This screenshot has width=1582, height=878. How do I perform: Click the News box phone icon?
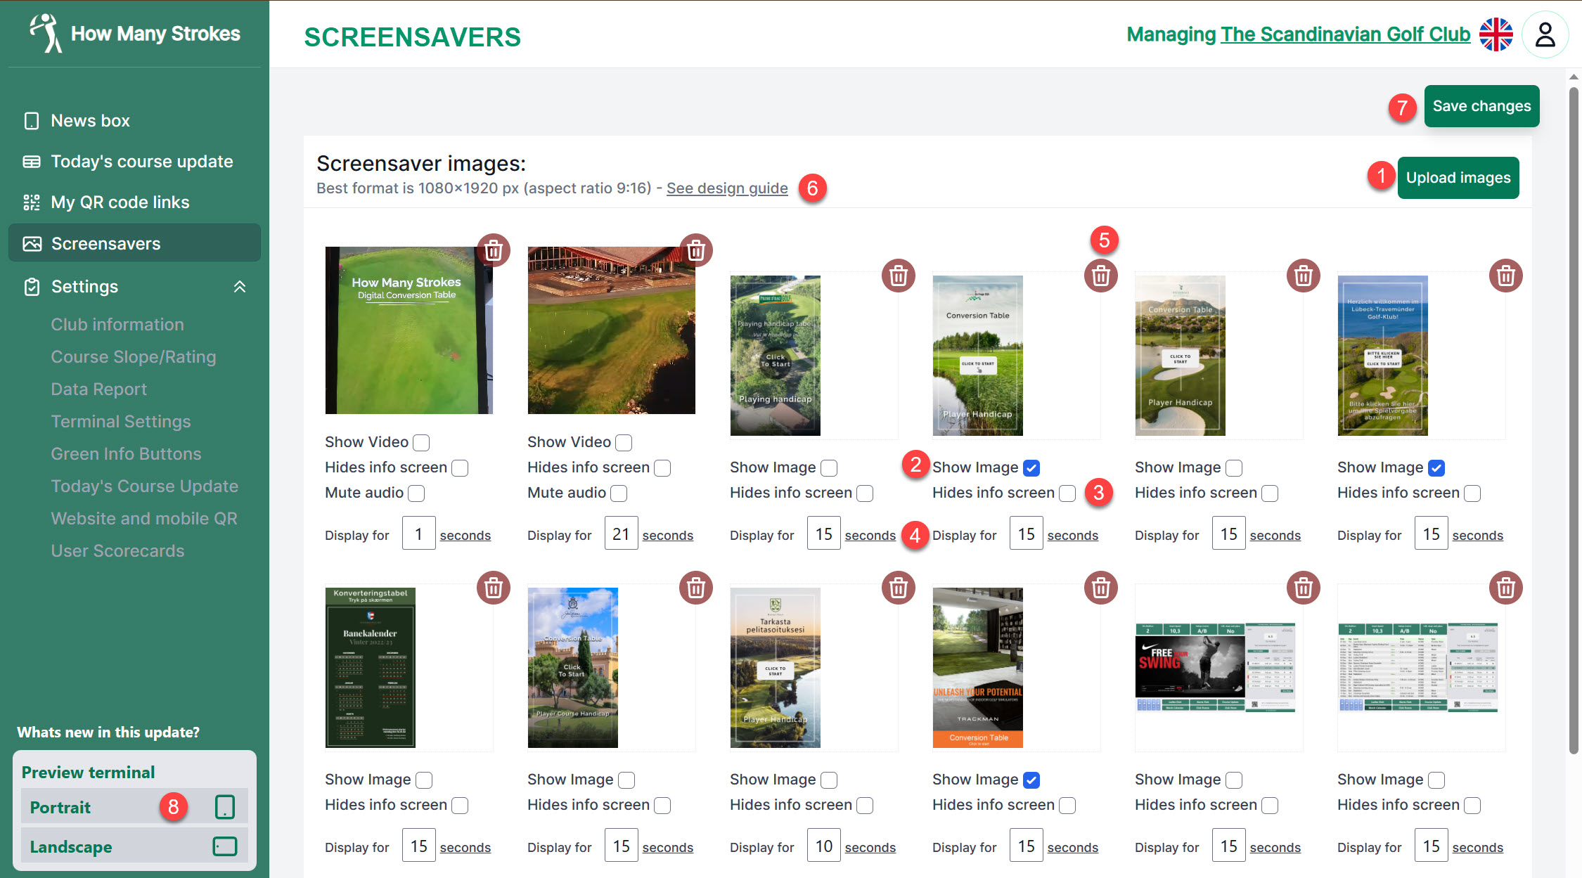(x=32, y=121)
